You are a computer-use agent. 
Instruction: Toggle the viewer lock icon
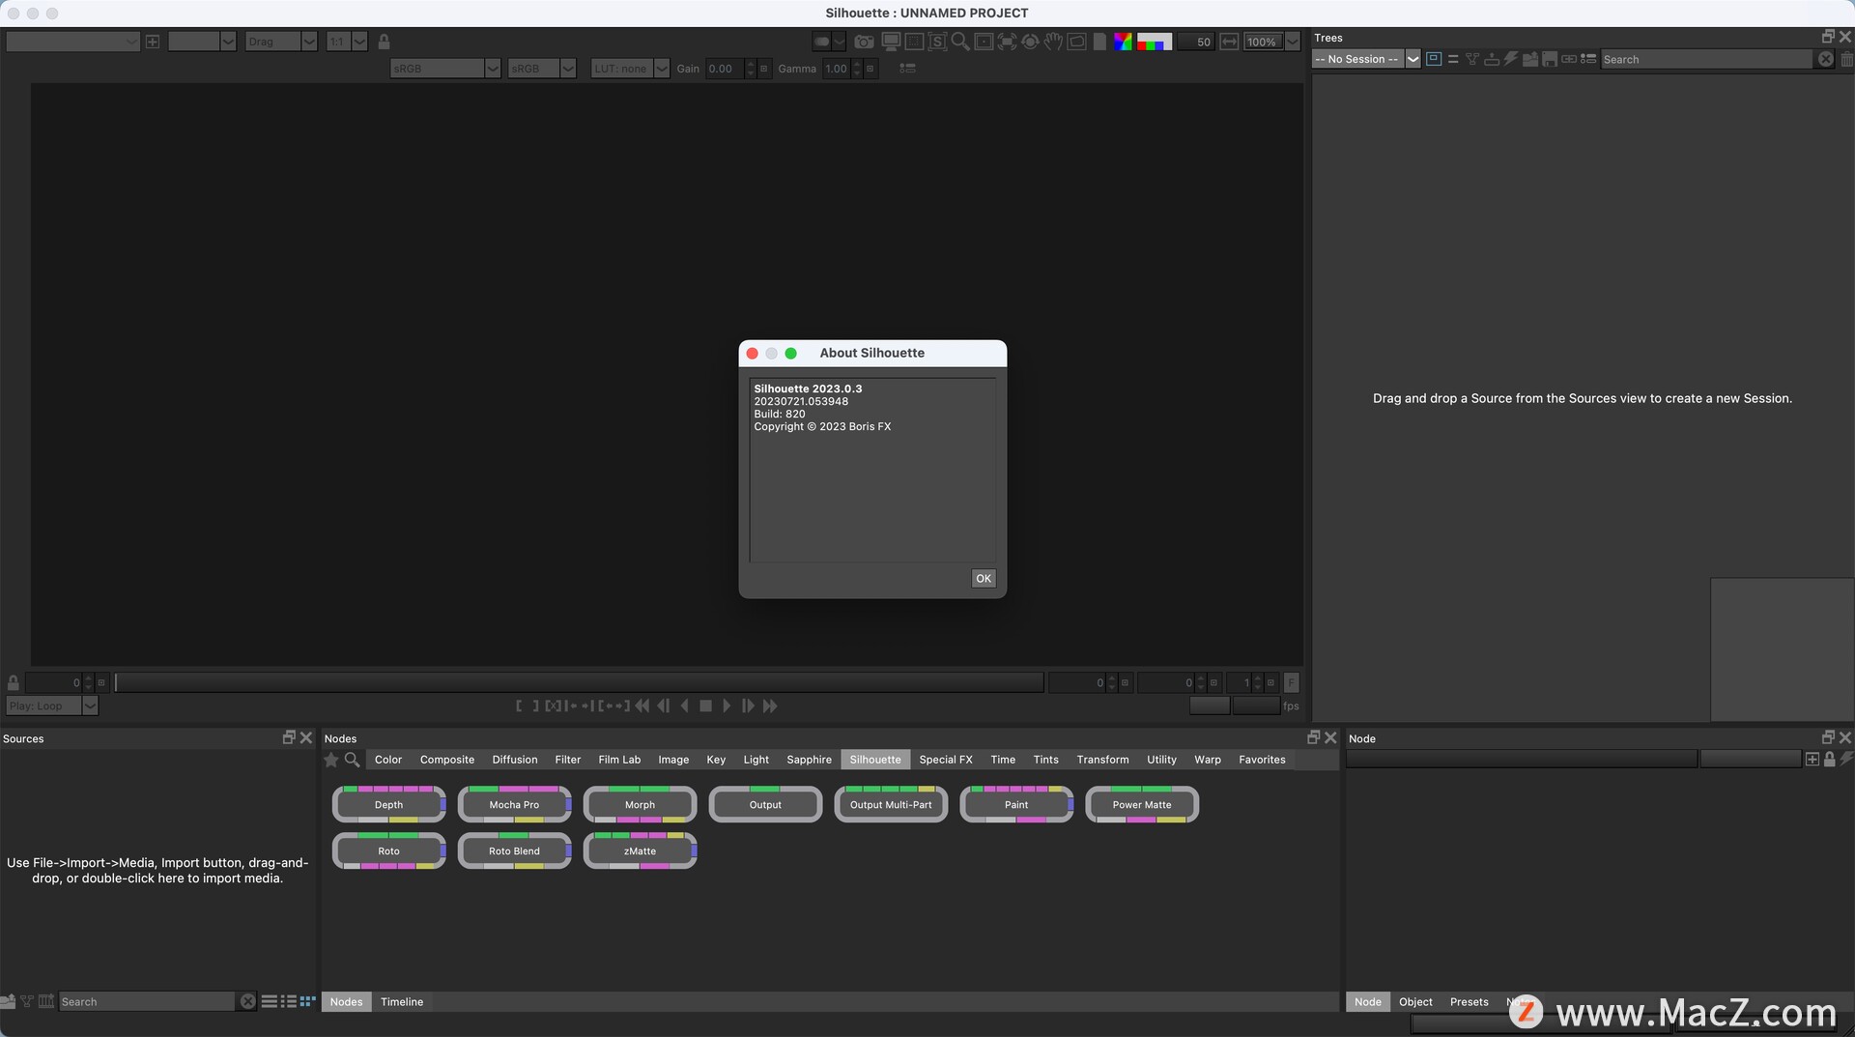(384, 42)
